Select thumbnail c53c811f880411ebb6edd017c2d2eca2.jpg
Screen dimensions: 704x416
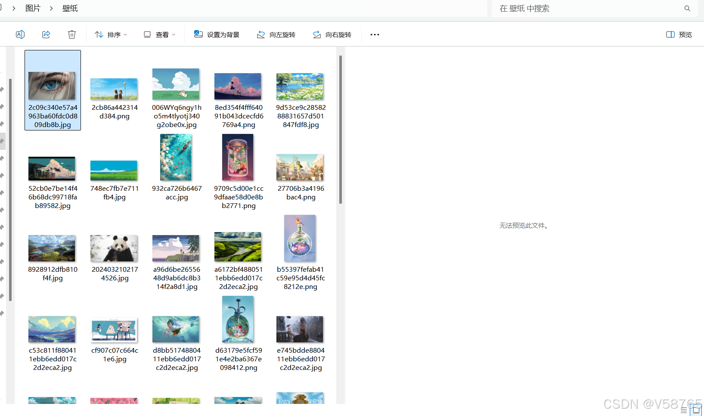(52, 329)
